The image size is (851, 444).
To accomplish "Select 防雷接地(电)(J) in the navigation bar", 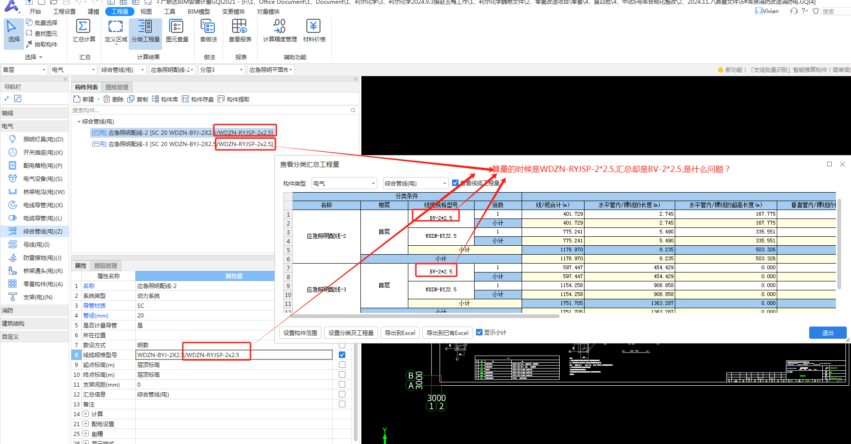I will (x=36, y=257).
